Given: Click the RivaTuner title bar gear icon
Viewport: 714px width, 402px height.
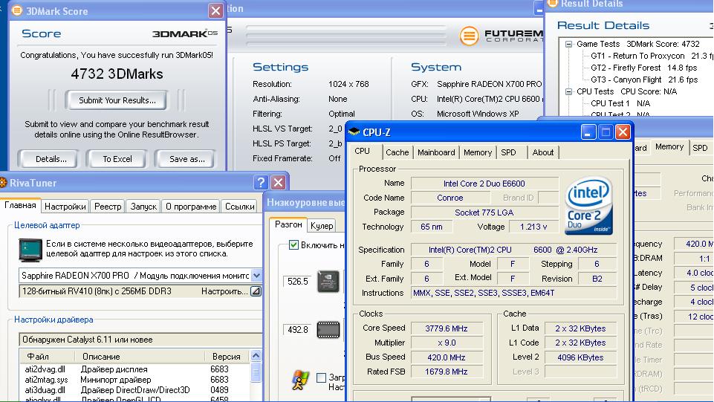Looking at the screenshot, I should coord(2,183).
